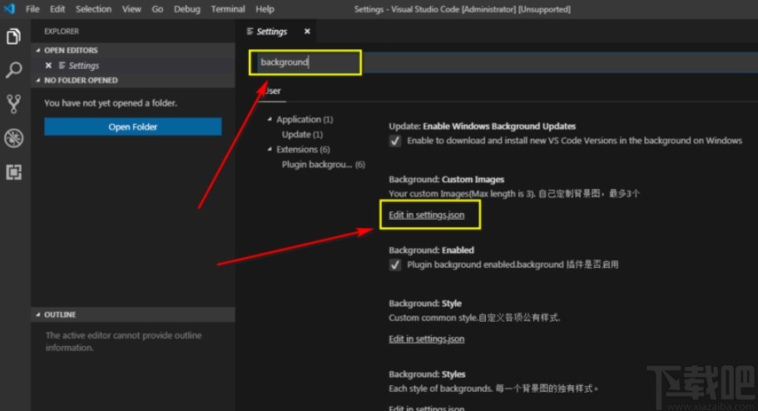Close the Settings editor tab
This screenshot has height=411, width=758.
(x=307, y=32)
